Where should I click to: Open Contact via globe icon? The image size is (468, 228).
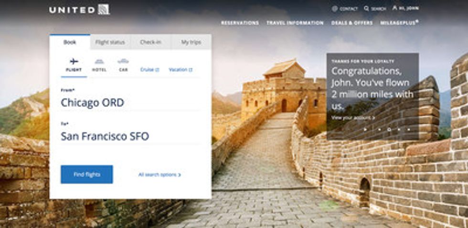[x=335, y=9]
